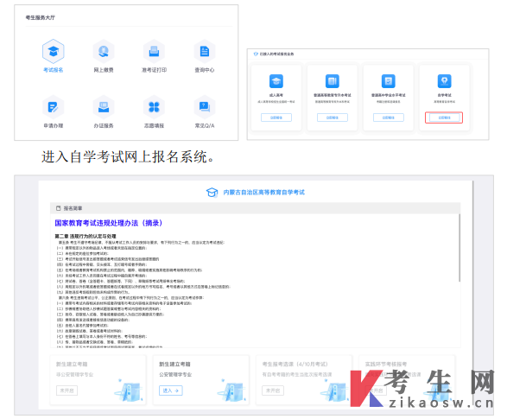Click the 报名简章 panel vertical scrollbar
The width and height of the screenshot is (507, 419).
click(x=459, y=248)
